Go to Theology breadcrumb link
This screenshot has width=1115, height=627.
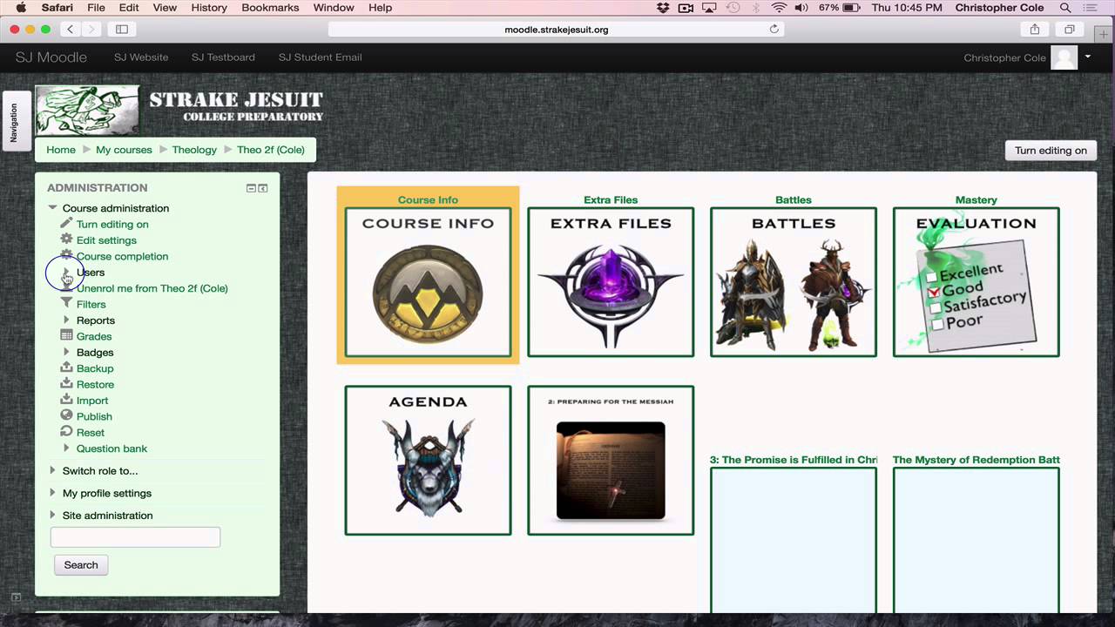(194, 150)
